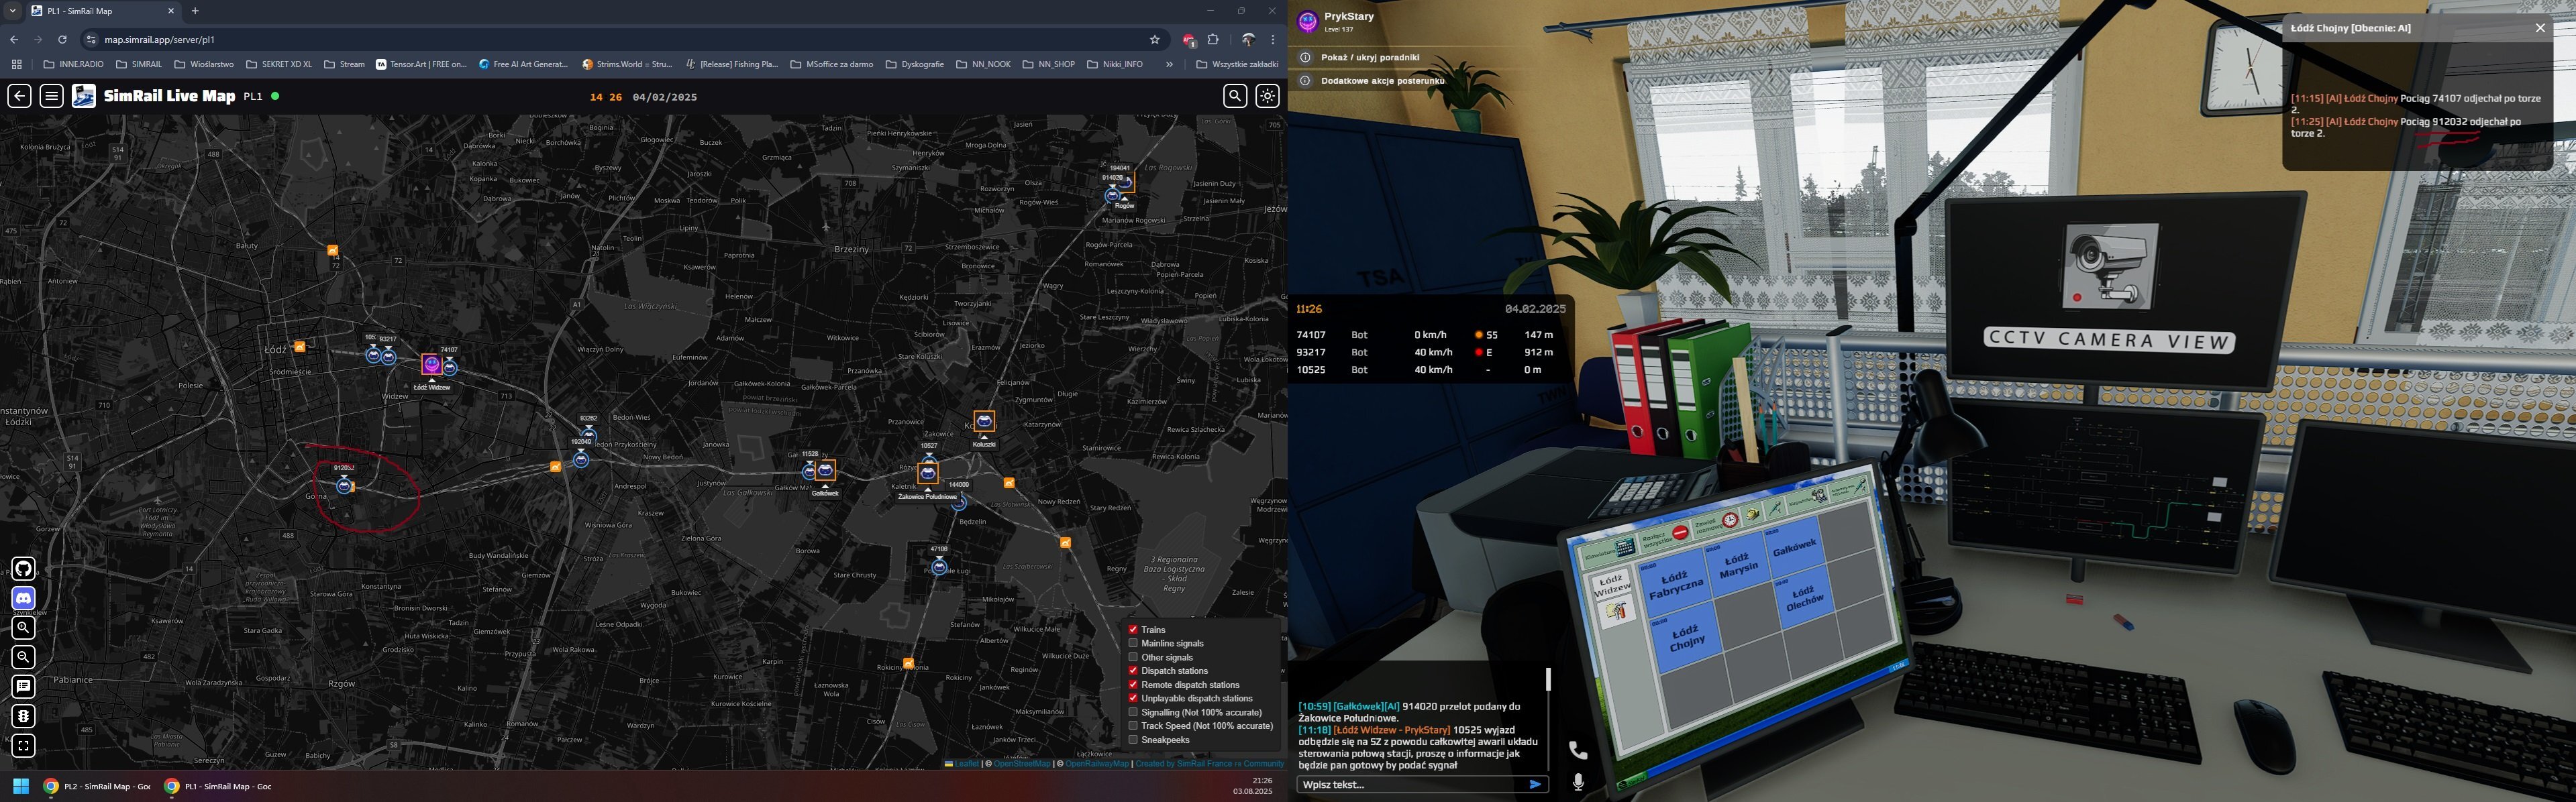Image resolution: width=2576 pixels, height=802 pixels.
Task: Enable Track Speed (Not 100% accurate) checkbox
Action: pyautogui.click(x=1133, y=726)
